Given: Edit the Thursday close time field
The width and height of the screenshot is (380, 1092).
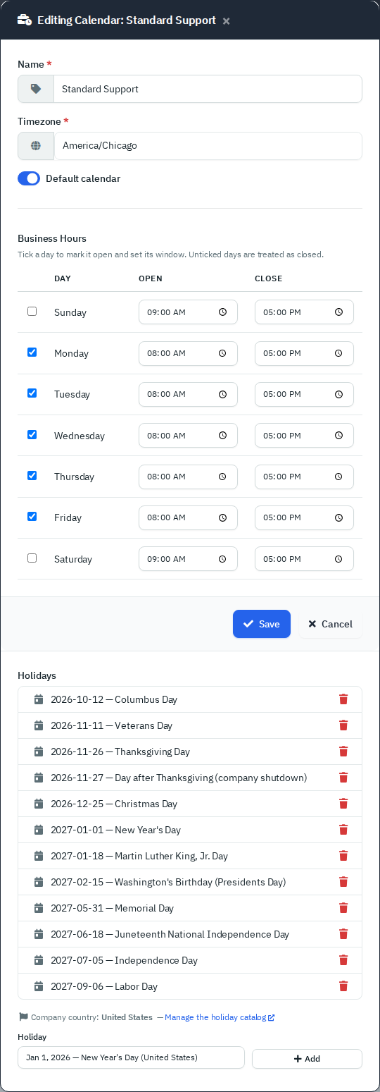Looking at the screenshot, I should [304, 477].
